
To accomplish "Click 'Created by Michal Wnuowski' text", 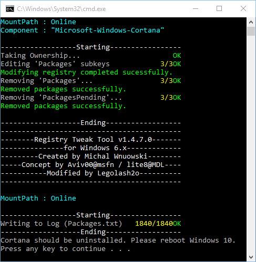I will point(93,156).
